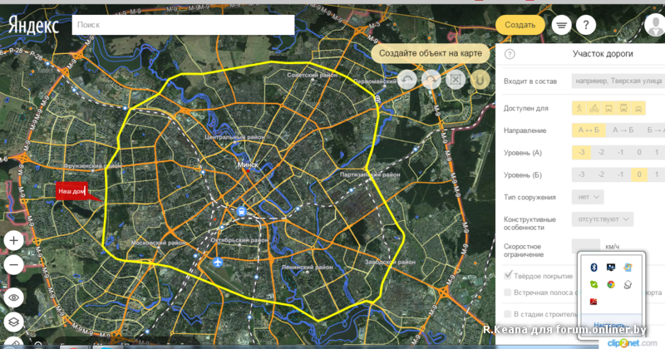Toggle the magnet snapping tool
Viewport: 665px width, 349px height.
pos(480,80)
